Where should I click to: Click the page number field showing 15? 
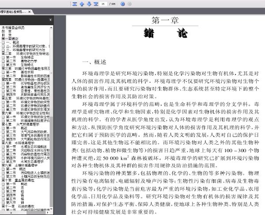point(103,4)
